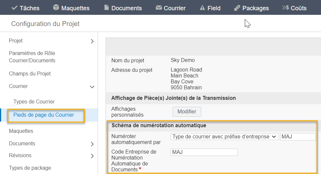The image size is (321, 174).
Task: Open Pieds de page du Courrier
Action: pyautogui.click(x=44, y=115)
